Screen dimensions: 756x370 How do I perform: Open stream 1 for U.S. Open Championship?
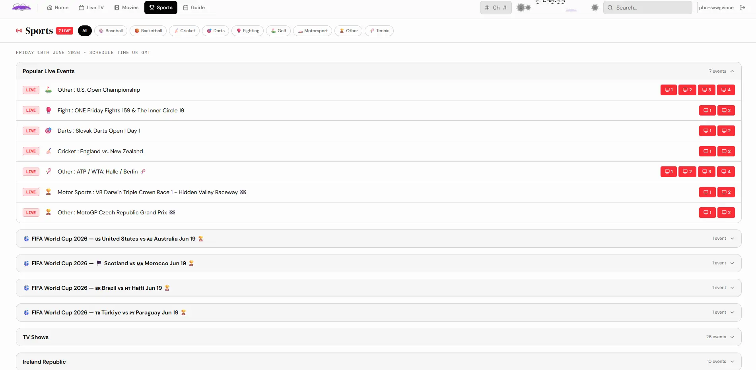click(669, 90)
